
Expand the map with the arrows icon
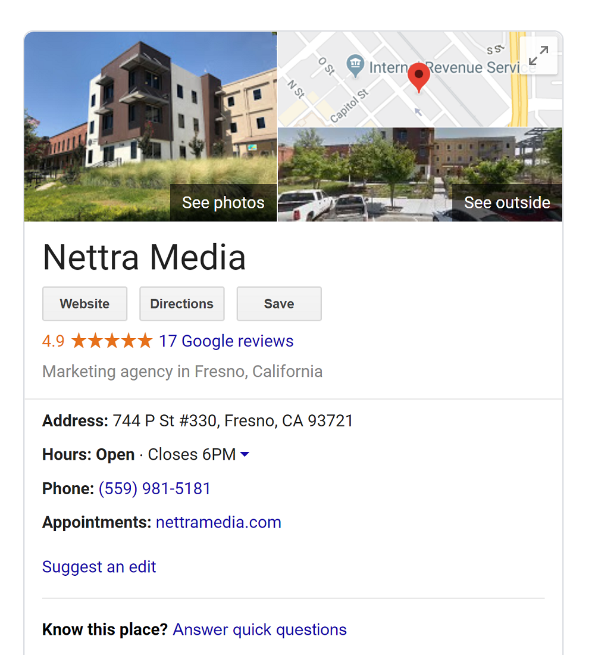[x=538, y=55]
